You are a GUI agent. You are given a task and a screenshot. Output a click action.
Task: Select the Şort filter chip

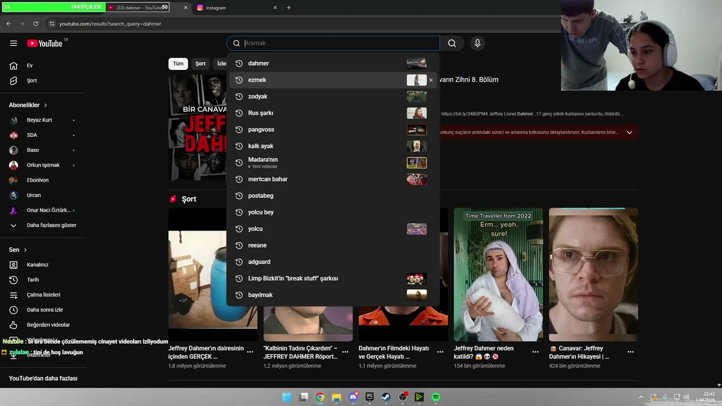pyautogui.click(x=201, y=64)
